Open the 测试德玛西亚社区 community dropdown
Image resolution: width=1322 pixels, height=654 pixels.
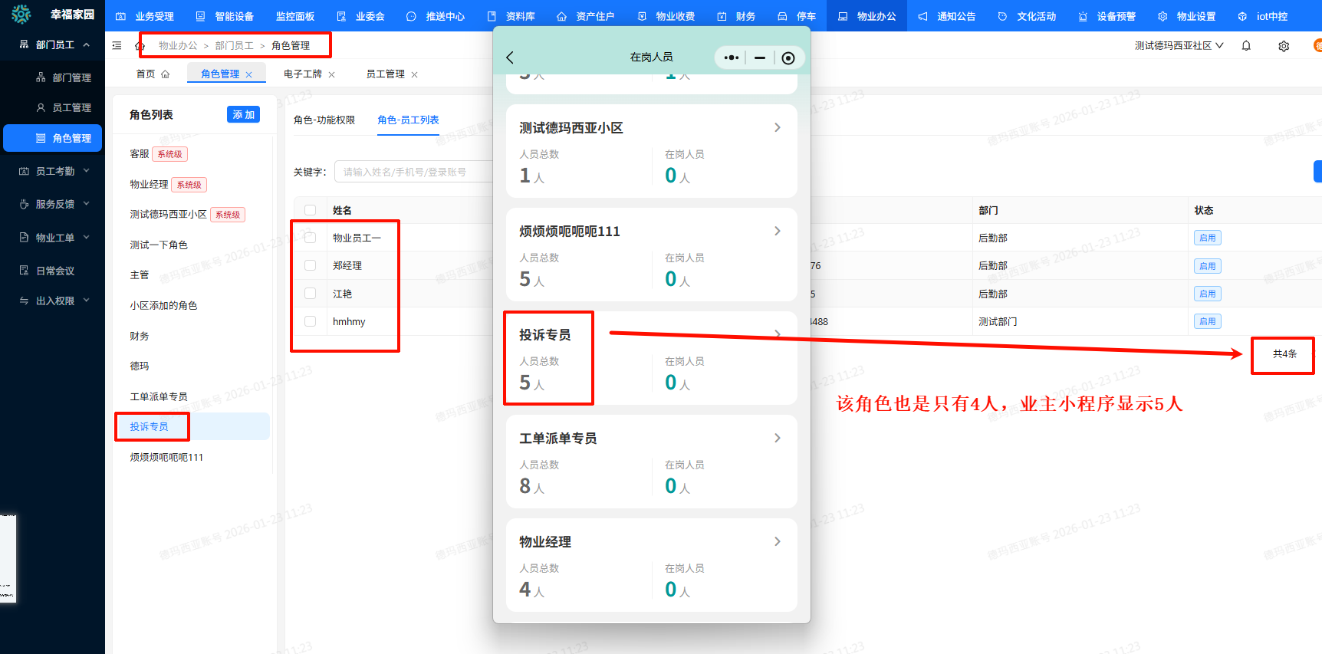pyautogui.click(x=1179, y=46)
